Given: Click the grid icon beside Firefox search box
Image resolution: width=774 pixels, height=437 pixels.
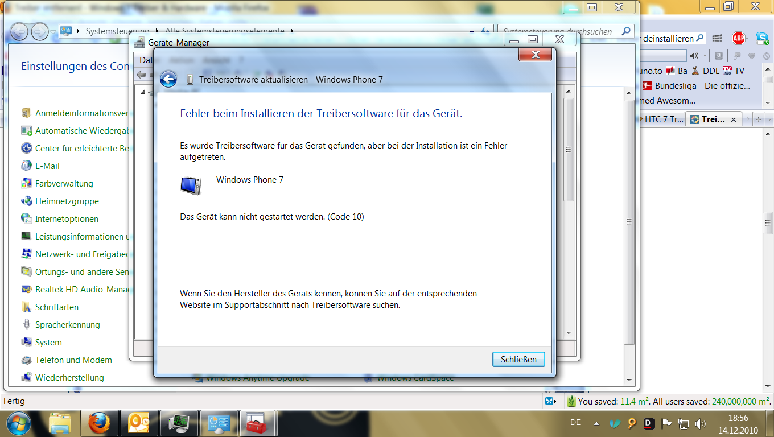Looking at the screenshot, I should click(717, 38).
